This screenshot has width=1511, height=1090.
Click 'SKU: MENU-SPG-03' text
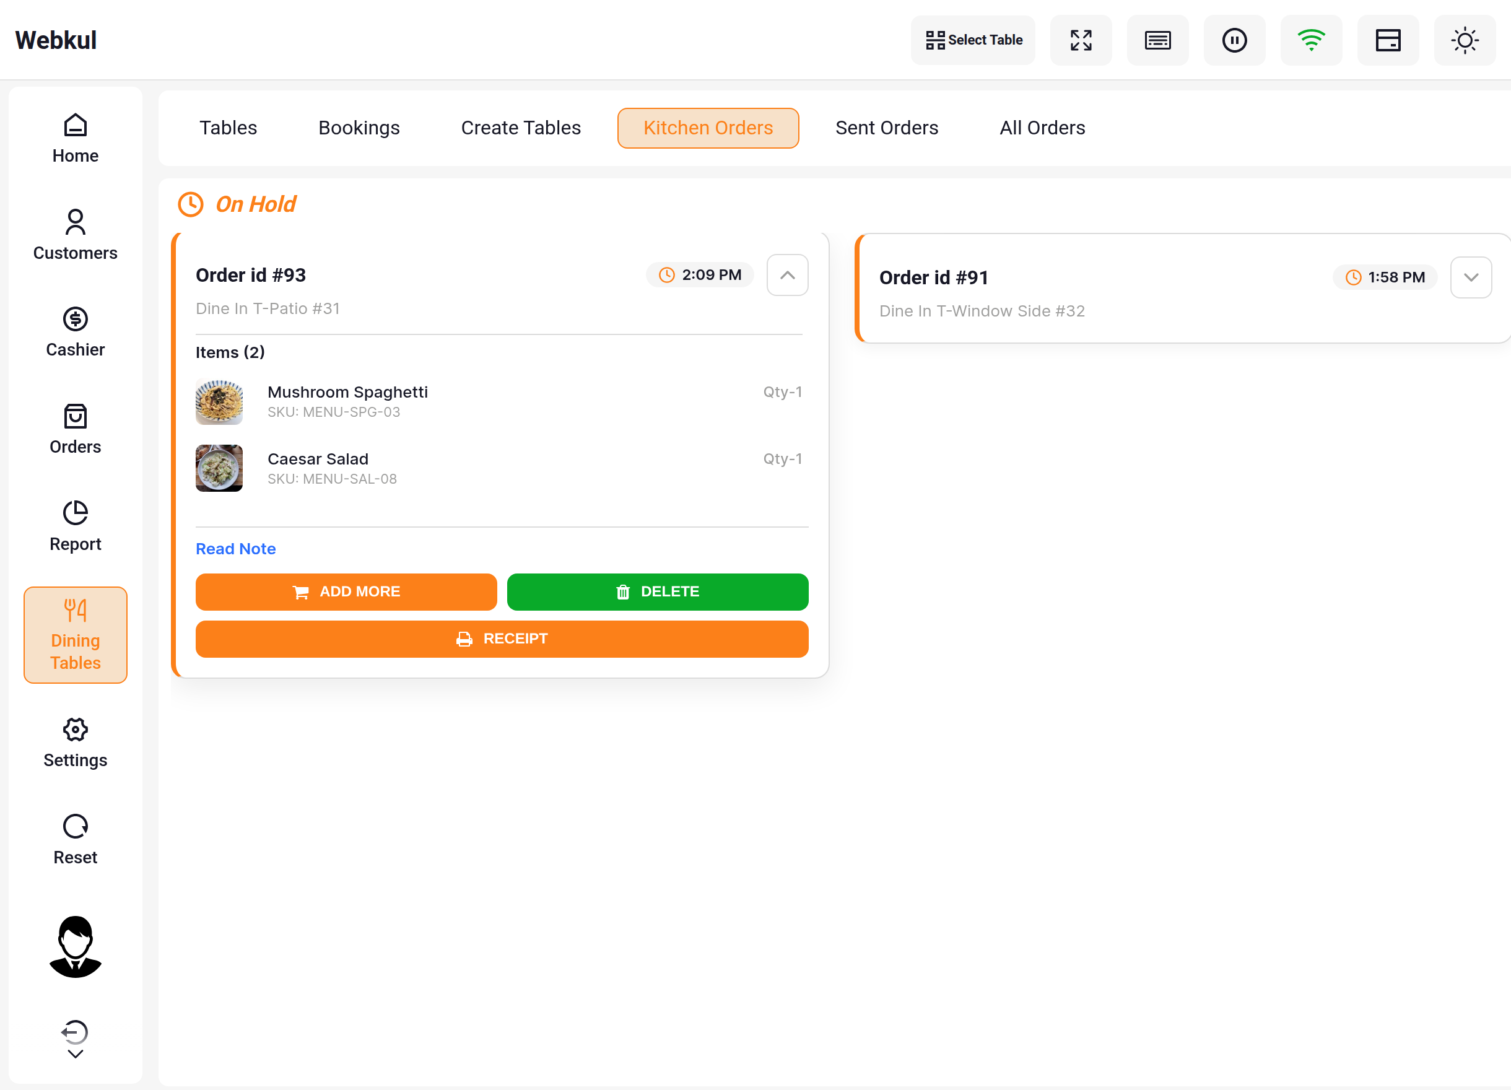tap(334, 412)
